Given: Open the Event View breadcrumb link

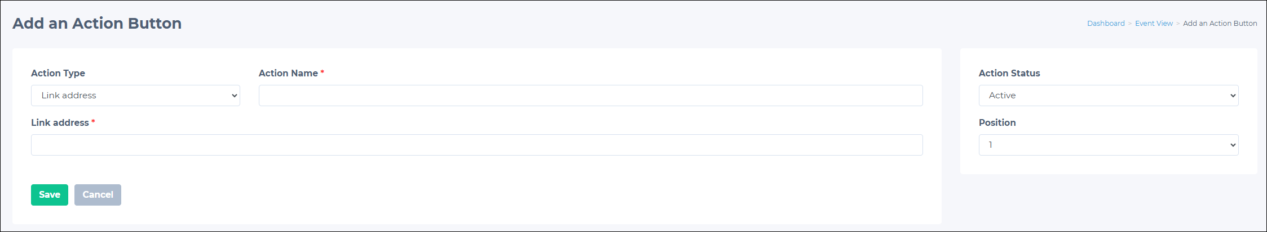Looking at the screenshot, I should pos(1154,23).
